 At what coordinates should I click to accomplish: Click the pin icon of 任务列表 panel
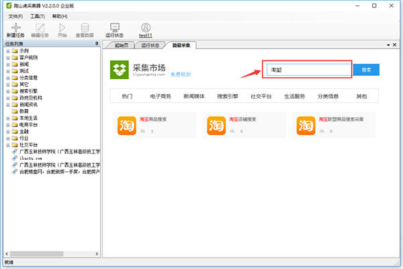(97, 44)
